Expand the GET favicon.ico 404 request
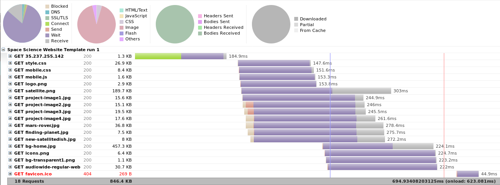 coord(10,174)
